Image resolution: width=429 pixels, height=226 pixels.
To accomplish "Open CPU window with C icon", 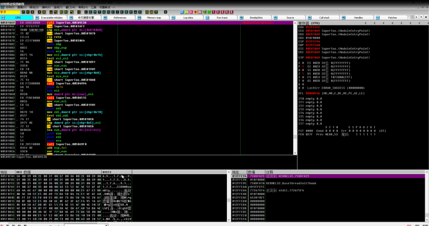I will point(113,12).
